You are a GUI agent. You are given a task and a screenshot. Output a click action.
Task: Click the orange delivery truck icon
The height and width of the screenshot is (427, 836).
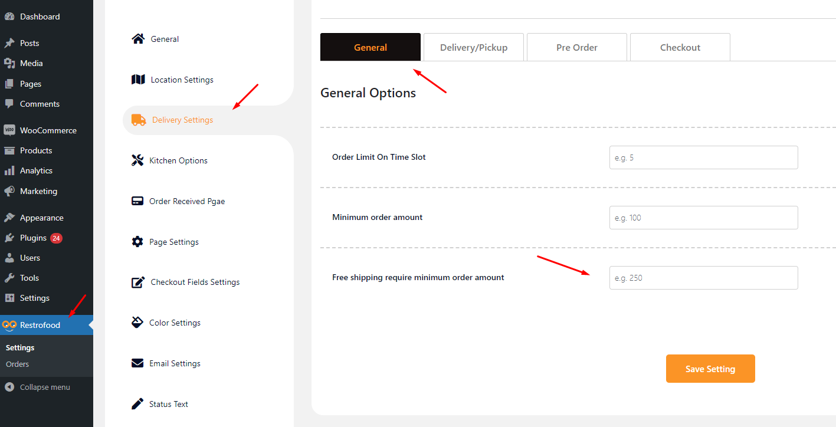click(x=139, y=120)
